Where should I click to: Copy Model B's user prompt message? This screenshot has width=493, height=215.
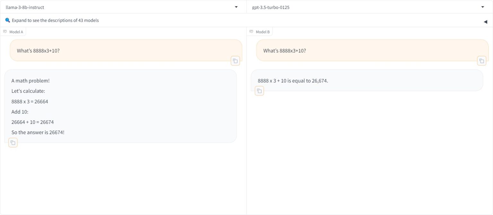481,61
